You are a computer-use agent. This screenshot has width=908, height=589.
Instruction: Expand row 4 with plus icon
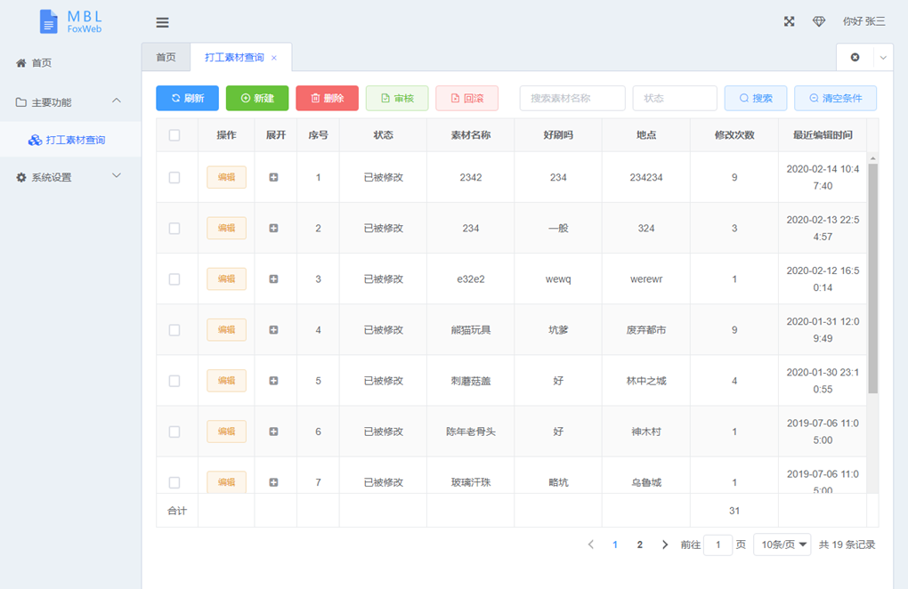point(274,330)
